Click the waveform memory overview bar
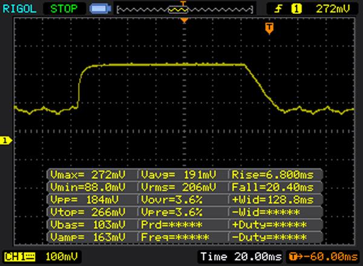 pos(185,10)
